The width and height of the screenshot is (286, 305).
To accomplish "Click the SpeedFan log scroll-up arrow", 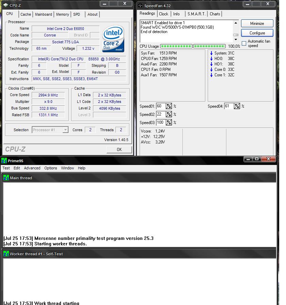I will pyautogui.click(x=236, y=23).
